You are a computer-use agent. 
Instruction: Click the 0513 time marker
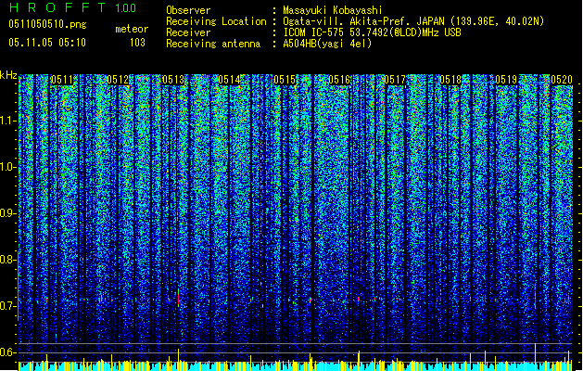[173, 80]
